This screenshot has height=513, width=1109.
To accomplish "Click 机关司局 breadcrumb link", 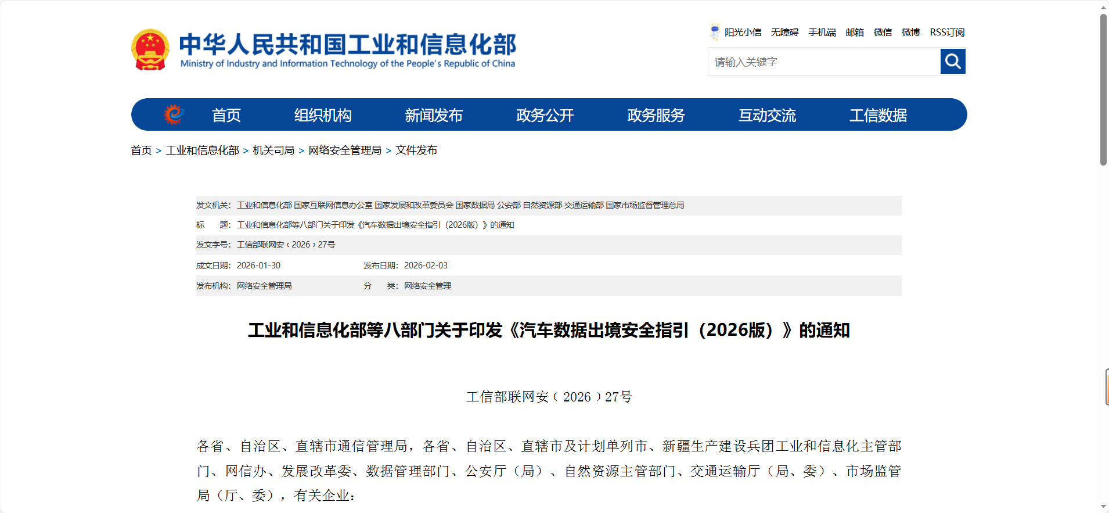I will pyautogui.click(x=273, y=150).
